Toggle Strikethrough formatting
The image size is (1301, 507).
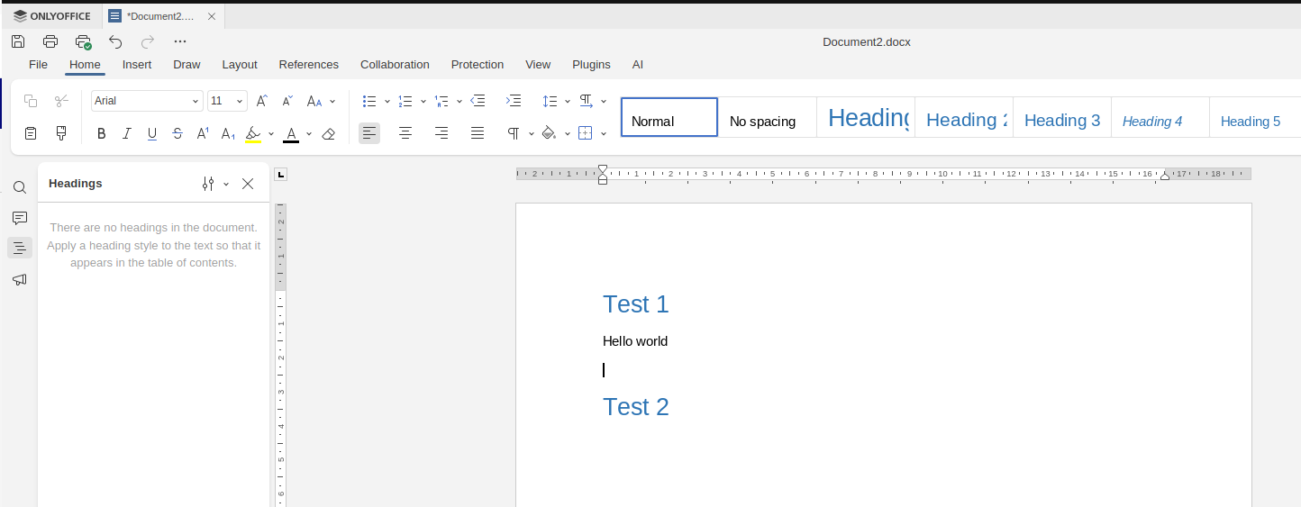177,133
